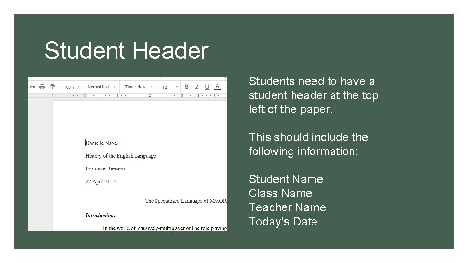Click the redo arrow icon
Image resolution: width=468 pixels, height=263 pixels.
(32, 87)
